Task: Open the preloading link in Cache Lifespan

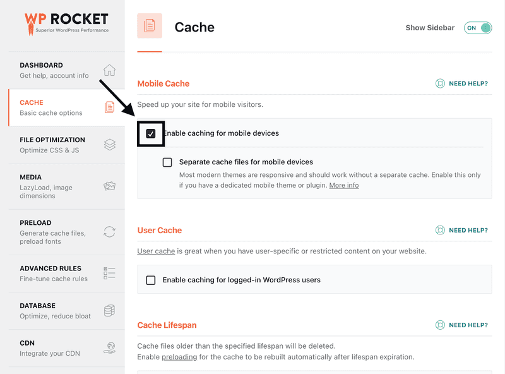Action: pyautogui.click(x=179, y=357)
